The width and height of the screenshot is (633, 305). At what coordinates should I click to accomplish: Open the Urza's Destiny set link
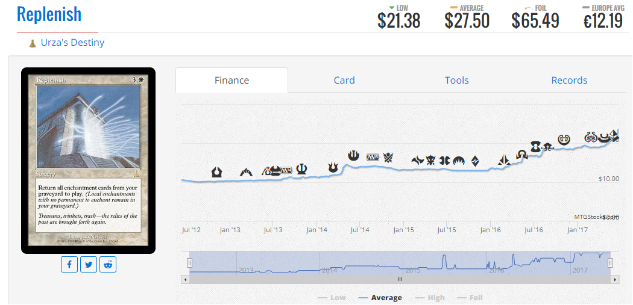click(x=72, y=43)
